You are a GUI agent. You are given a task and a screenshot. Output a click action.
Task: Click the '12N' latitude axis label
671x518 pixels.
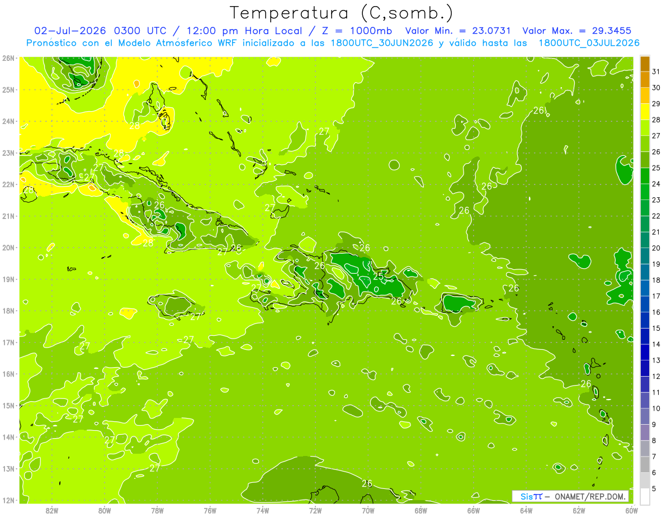point(8,500)
